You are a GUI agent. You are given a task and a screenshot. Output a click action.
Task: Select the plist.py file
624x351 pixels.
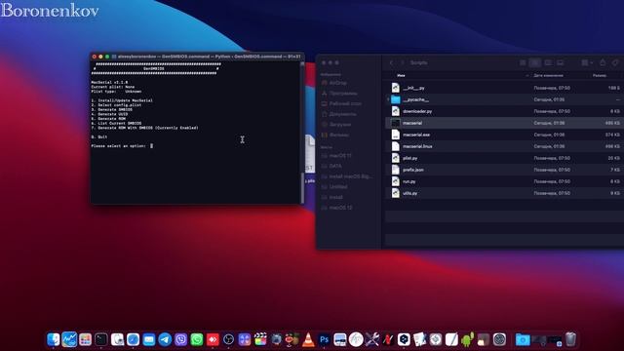pos(505,158)
